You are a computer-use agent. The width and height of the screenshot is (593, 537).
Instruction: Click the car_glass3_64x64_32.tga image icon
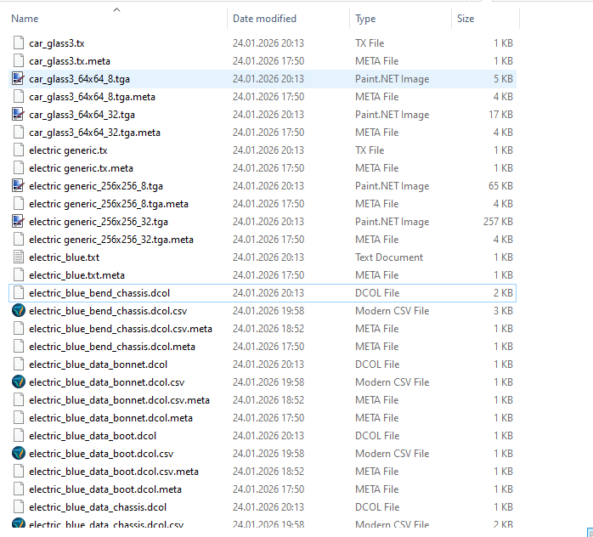pos(19,115)
